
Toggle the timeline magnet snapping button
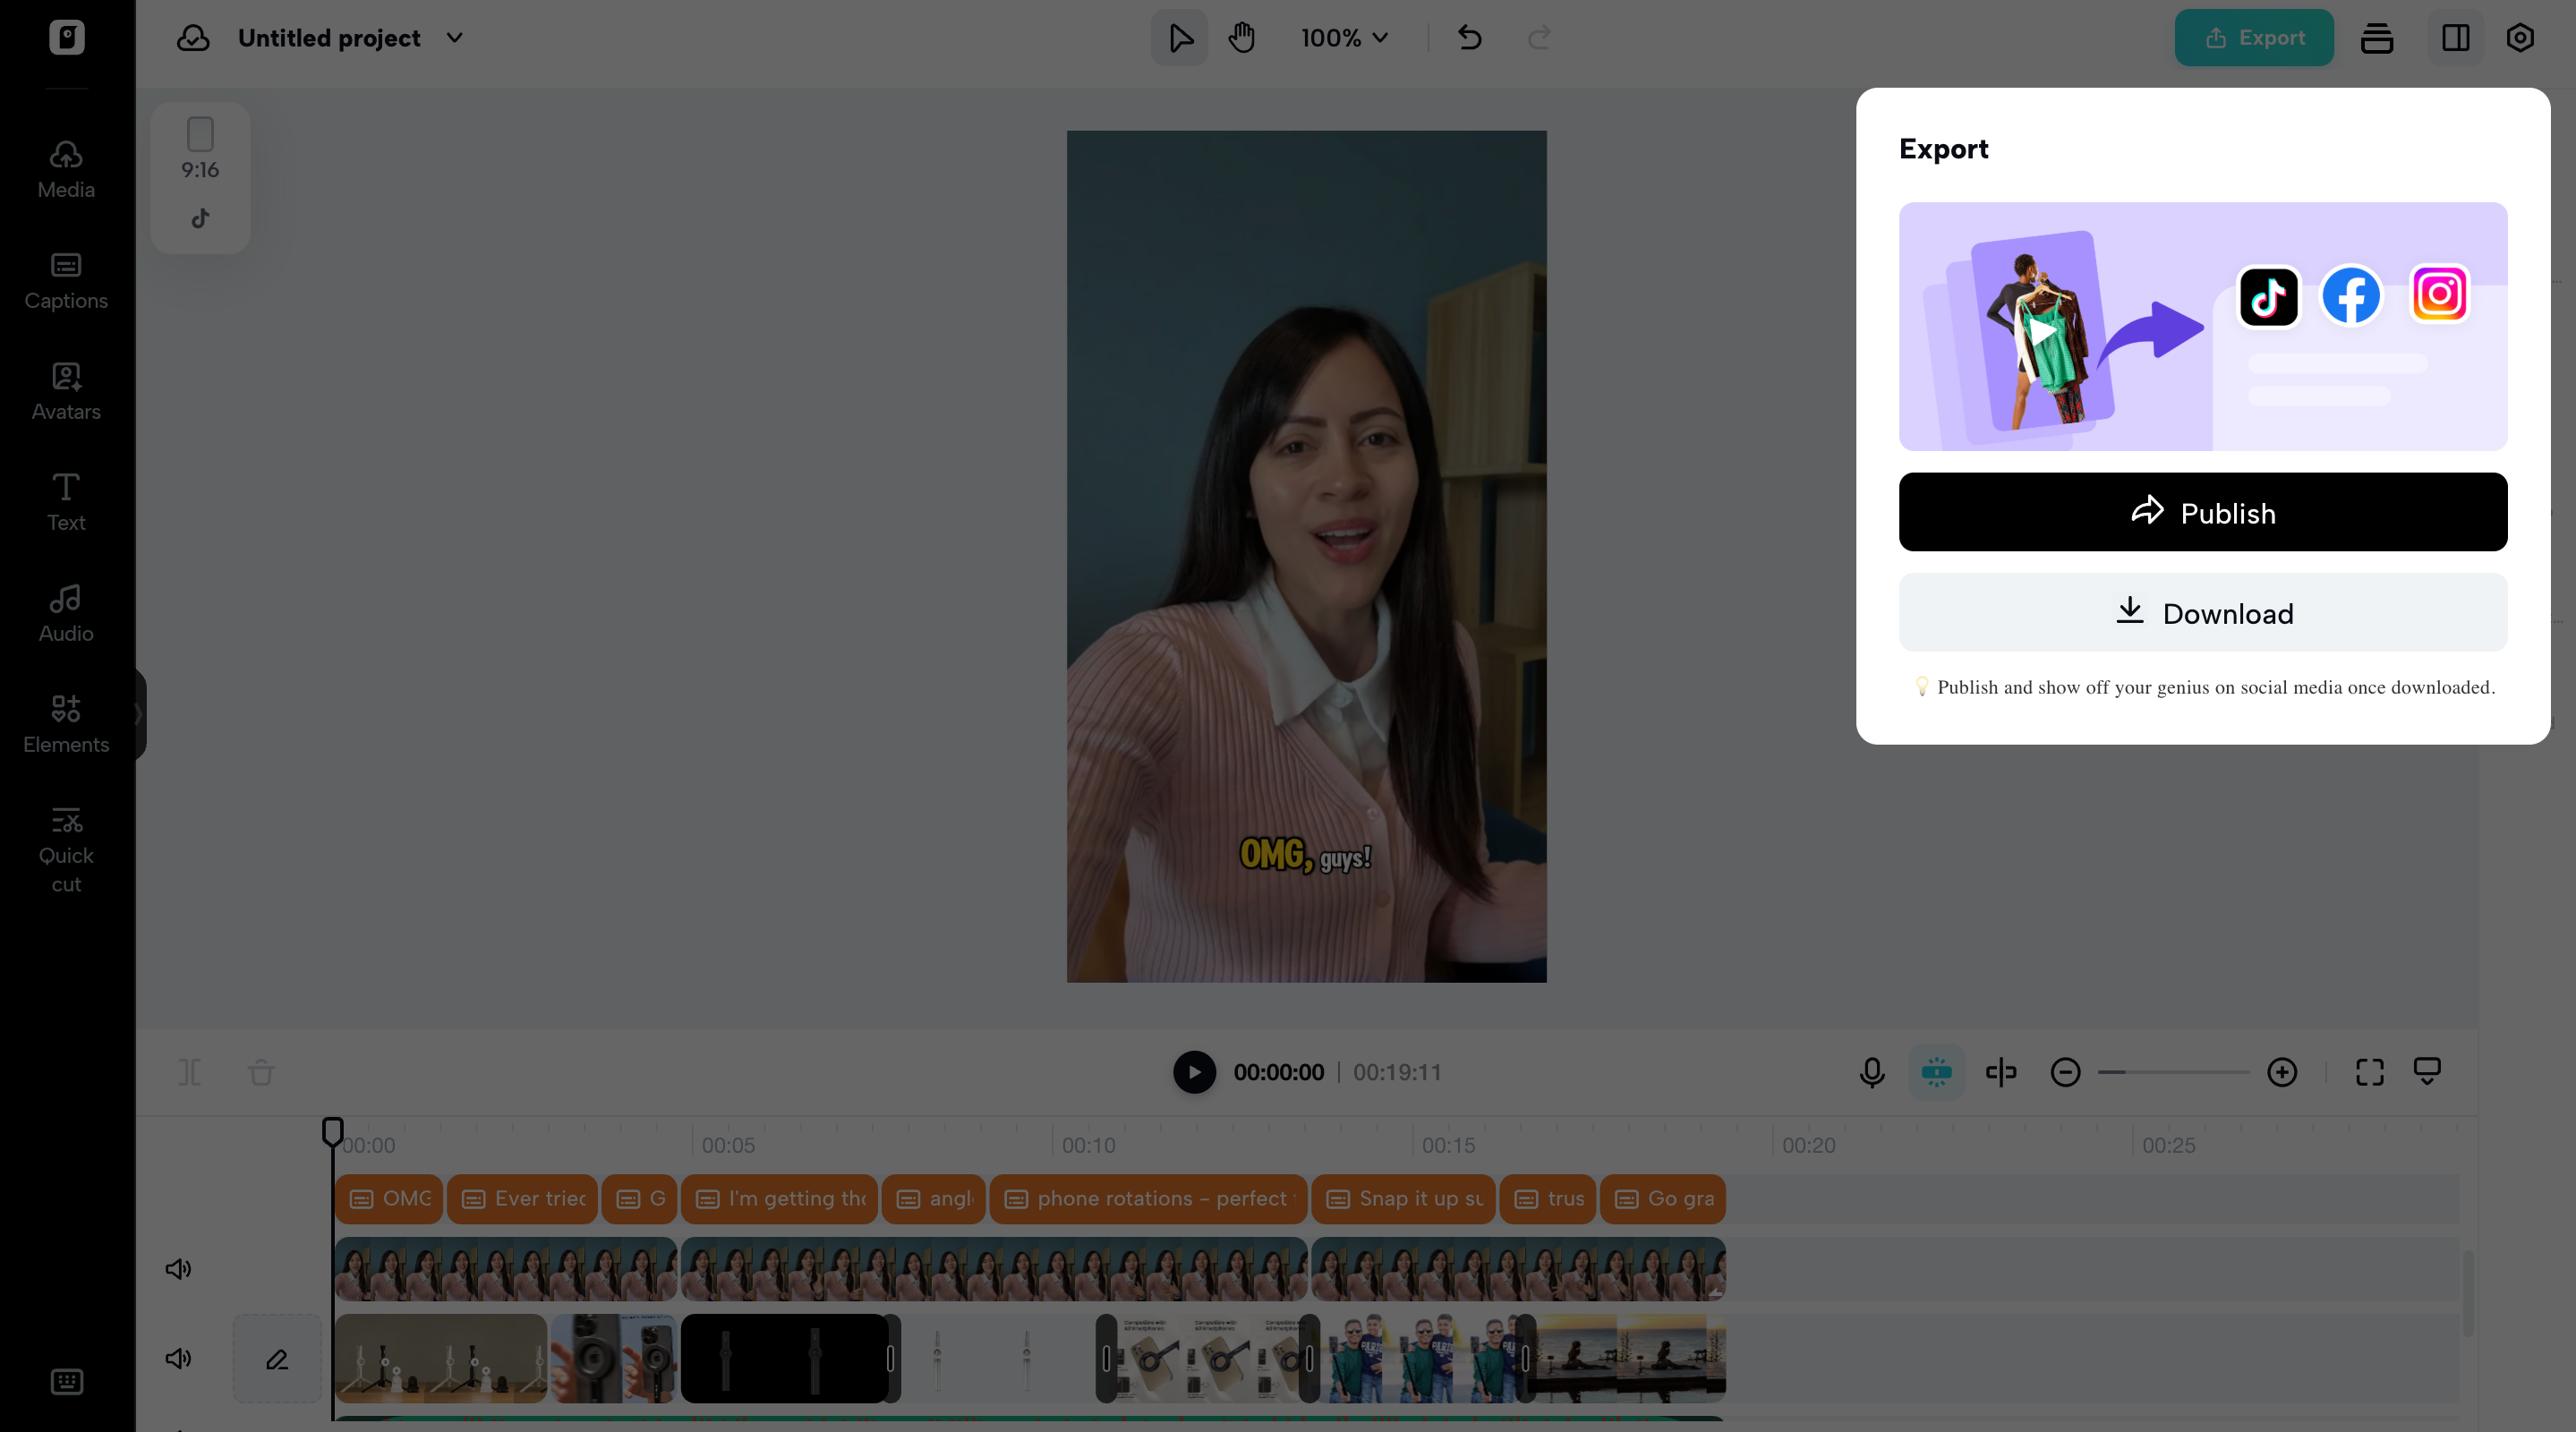tap(1937, 1072)
